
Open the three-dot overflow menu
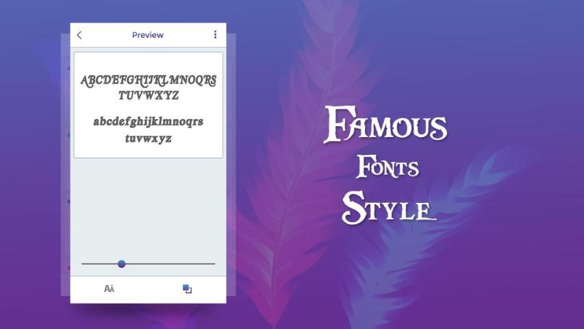(x=215, y=35)
